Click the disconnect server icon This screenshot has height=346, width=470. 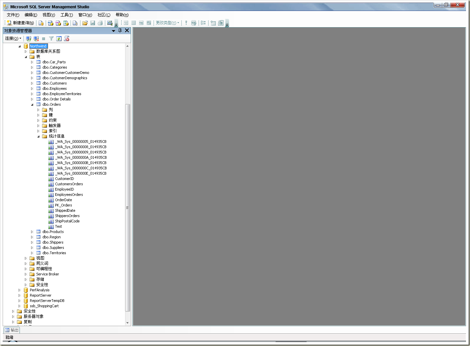click(36, 39)
